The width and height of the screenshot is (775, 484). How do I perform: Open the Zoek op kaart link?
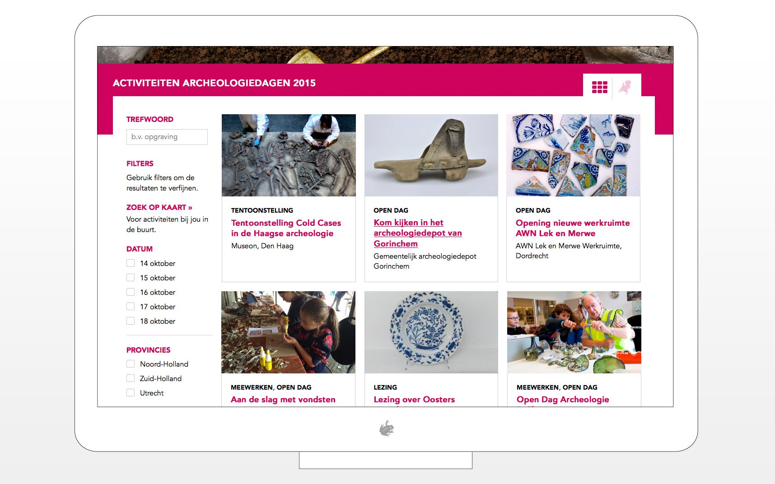tap(159, 207)
